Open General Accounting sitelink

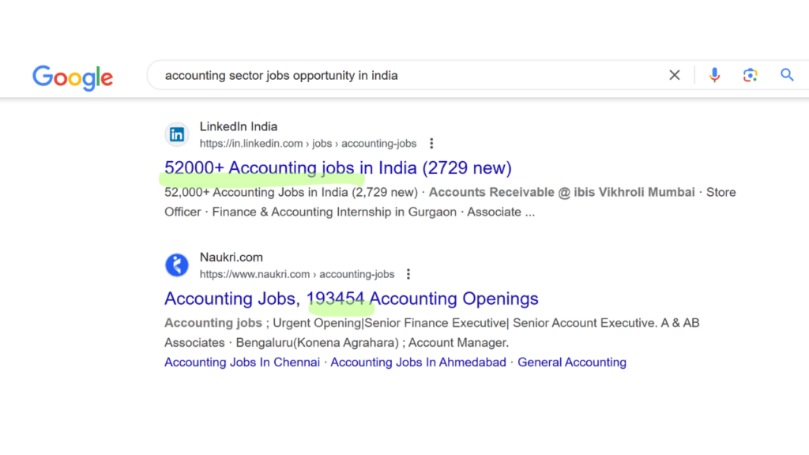coord(572,363)
